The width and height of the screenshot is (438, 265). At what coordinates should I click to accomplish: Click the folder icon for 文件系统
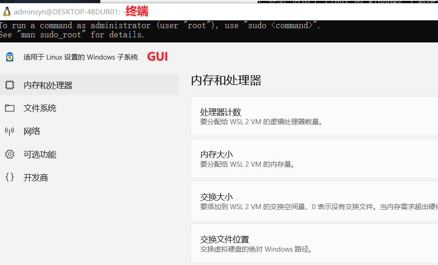tap(10, 108)
